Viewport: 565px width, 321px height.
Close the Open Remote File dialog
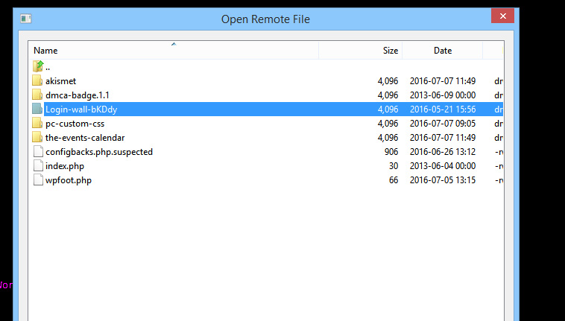point(502,16)
